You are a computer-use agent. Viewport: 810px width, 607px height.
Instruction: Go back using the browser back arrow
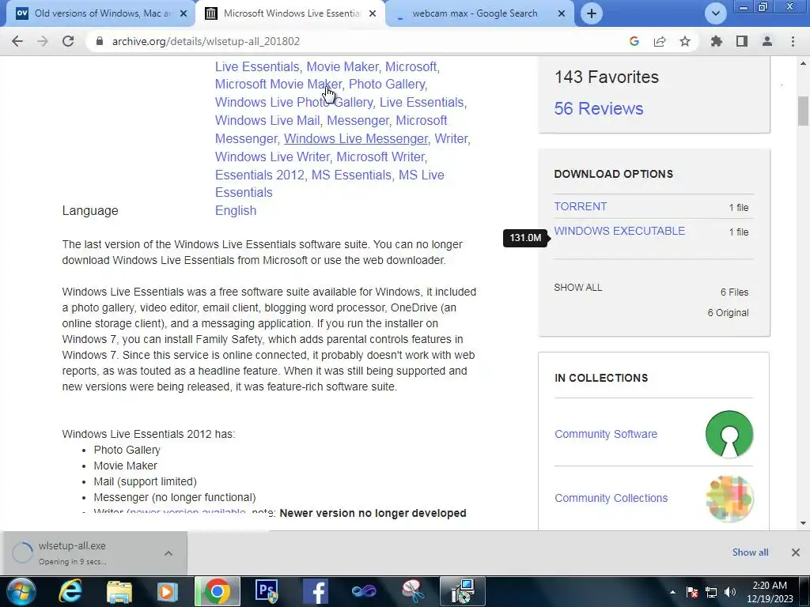(x=17, y=41)
